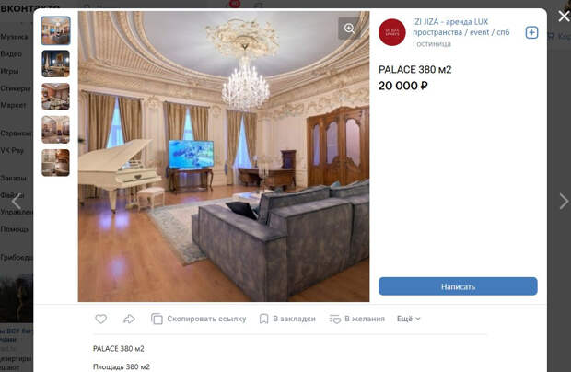The image size is (571, 372).
Task: Open Музыка in left sidebar
Action: tap(14, 37)
